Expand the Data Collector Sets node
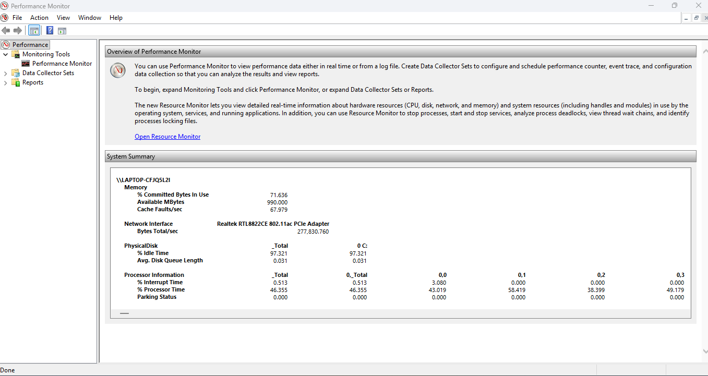Image resolution: width=708 pixels, height=376 pixels. click(x=6, y=73)
